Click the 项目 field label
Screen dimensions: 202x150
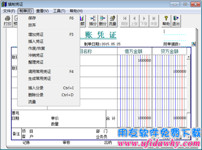pos(27,131)
